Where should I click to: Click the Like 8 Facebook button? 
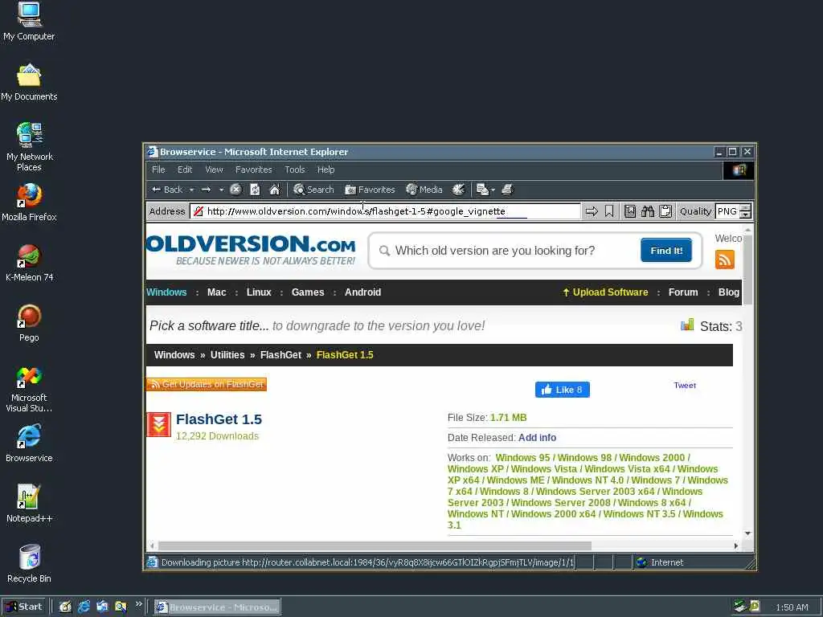(x=562, y=390)
